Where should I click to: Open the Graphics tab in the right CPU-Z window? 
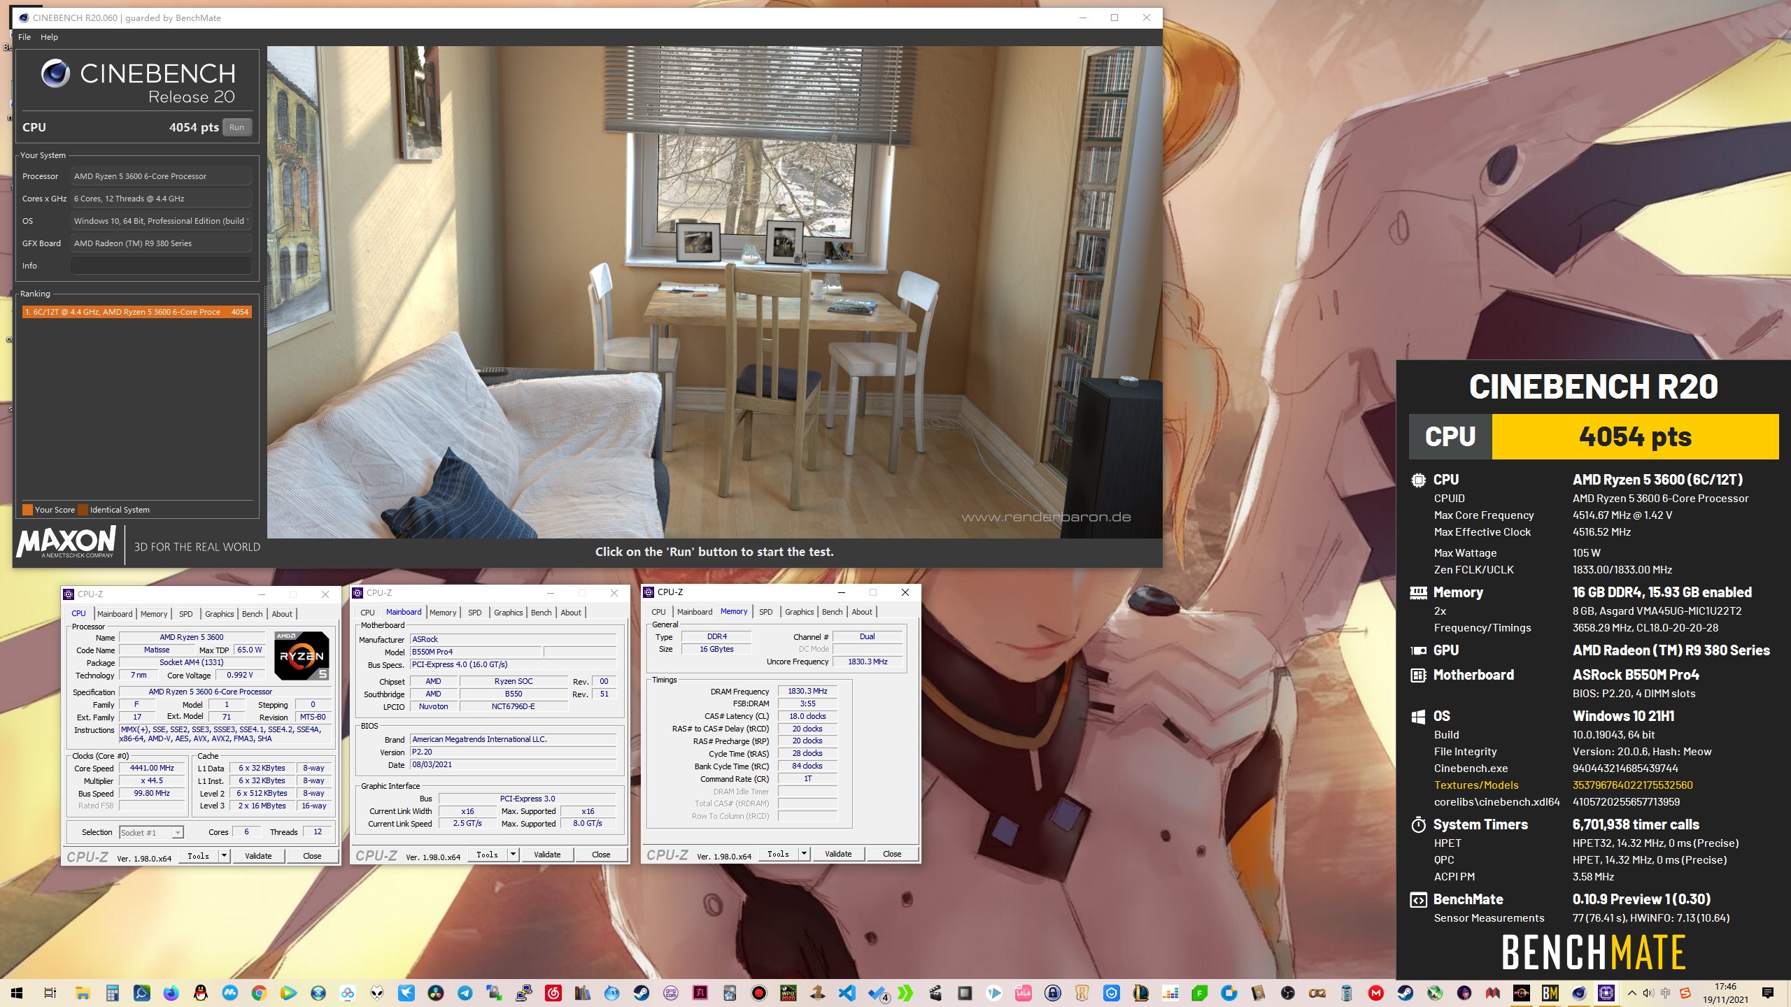coord(799,612)
